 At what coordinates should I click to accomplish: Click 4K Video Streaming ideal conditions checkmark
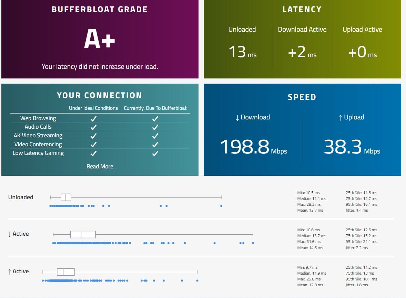coord(93,136)
